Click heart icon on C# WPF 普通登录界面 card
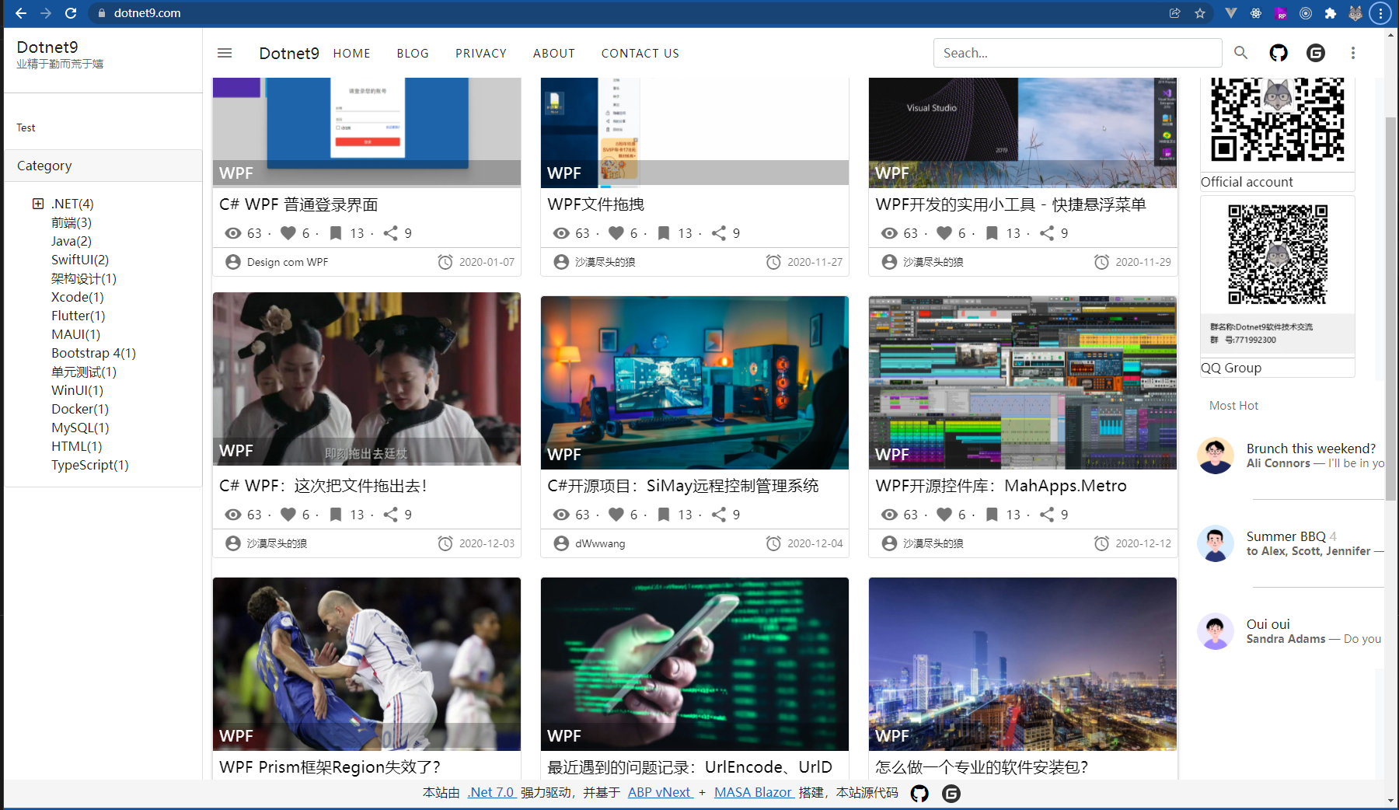 click(288, 233)
